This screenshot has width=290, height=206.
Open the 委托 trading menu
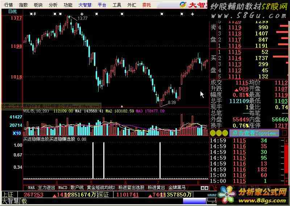click(x=146, y=5)
